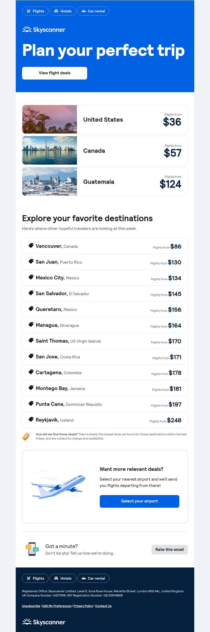Viewport: 210px width, 632px height.
Task: Click the Skyscanner logo in the header
Action: (44, 29)
